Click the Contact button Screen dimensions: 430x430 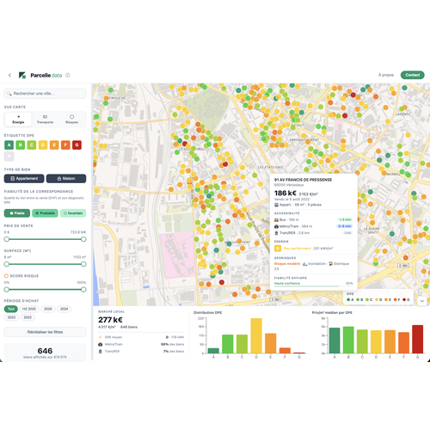pyautogui.click(x=413, y=75)
